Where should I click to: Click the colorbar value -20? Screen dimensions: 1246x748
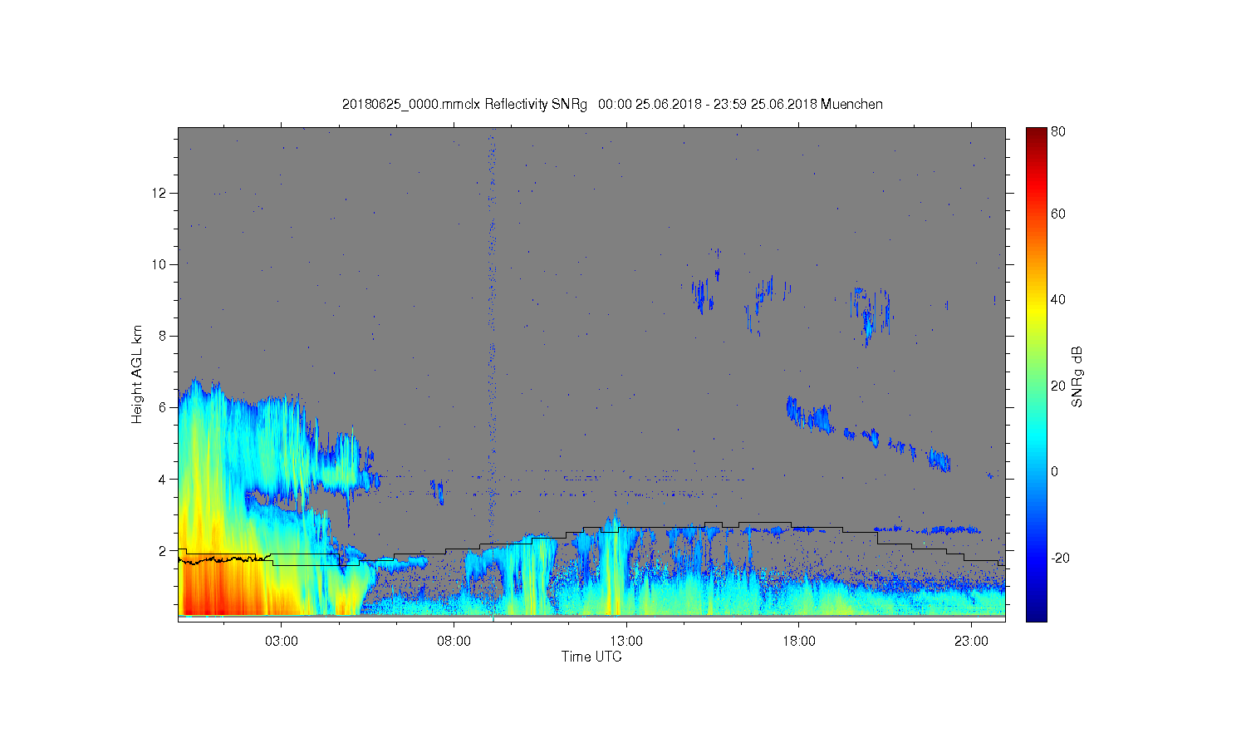tap(1060, 558)
